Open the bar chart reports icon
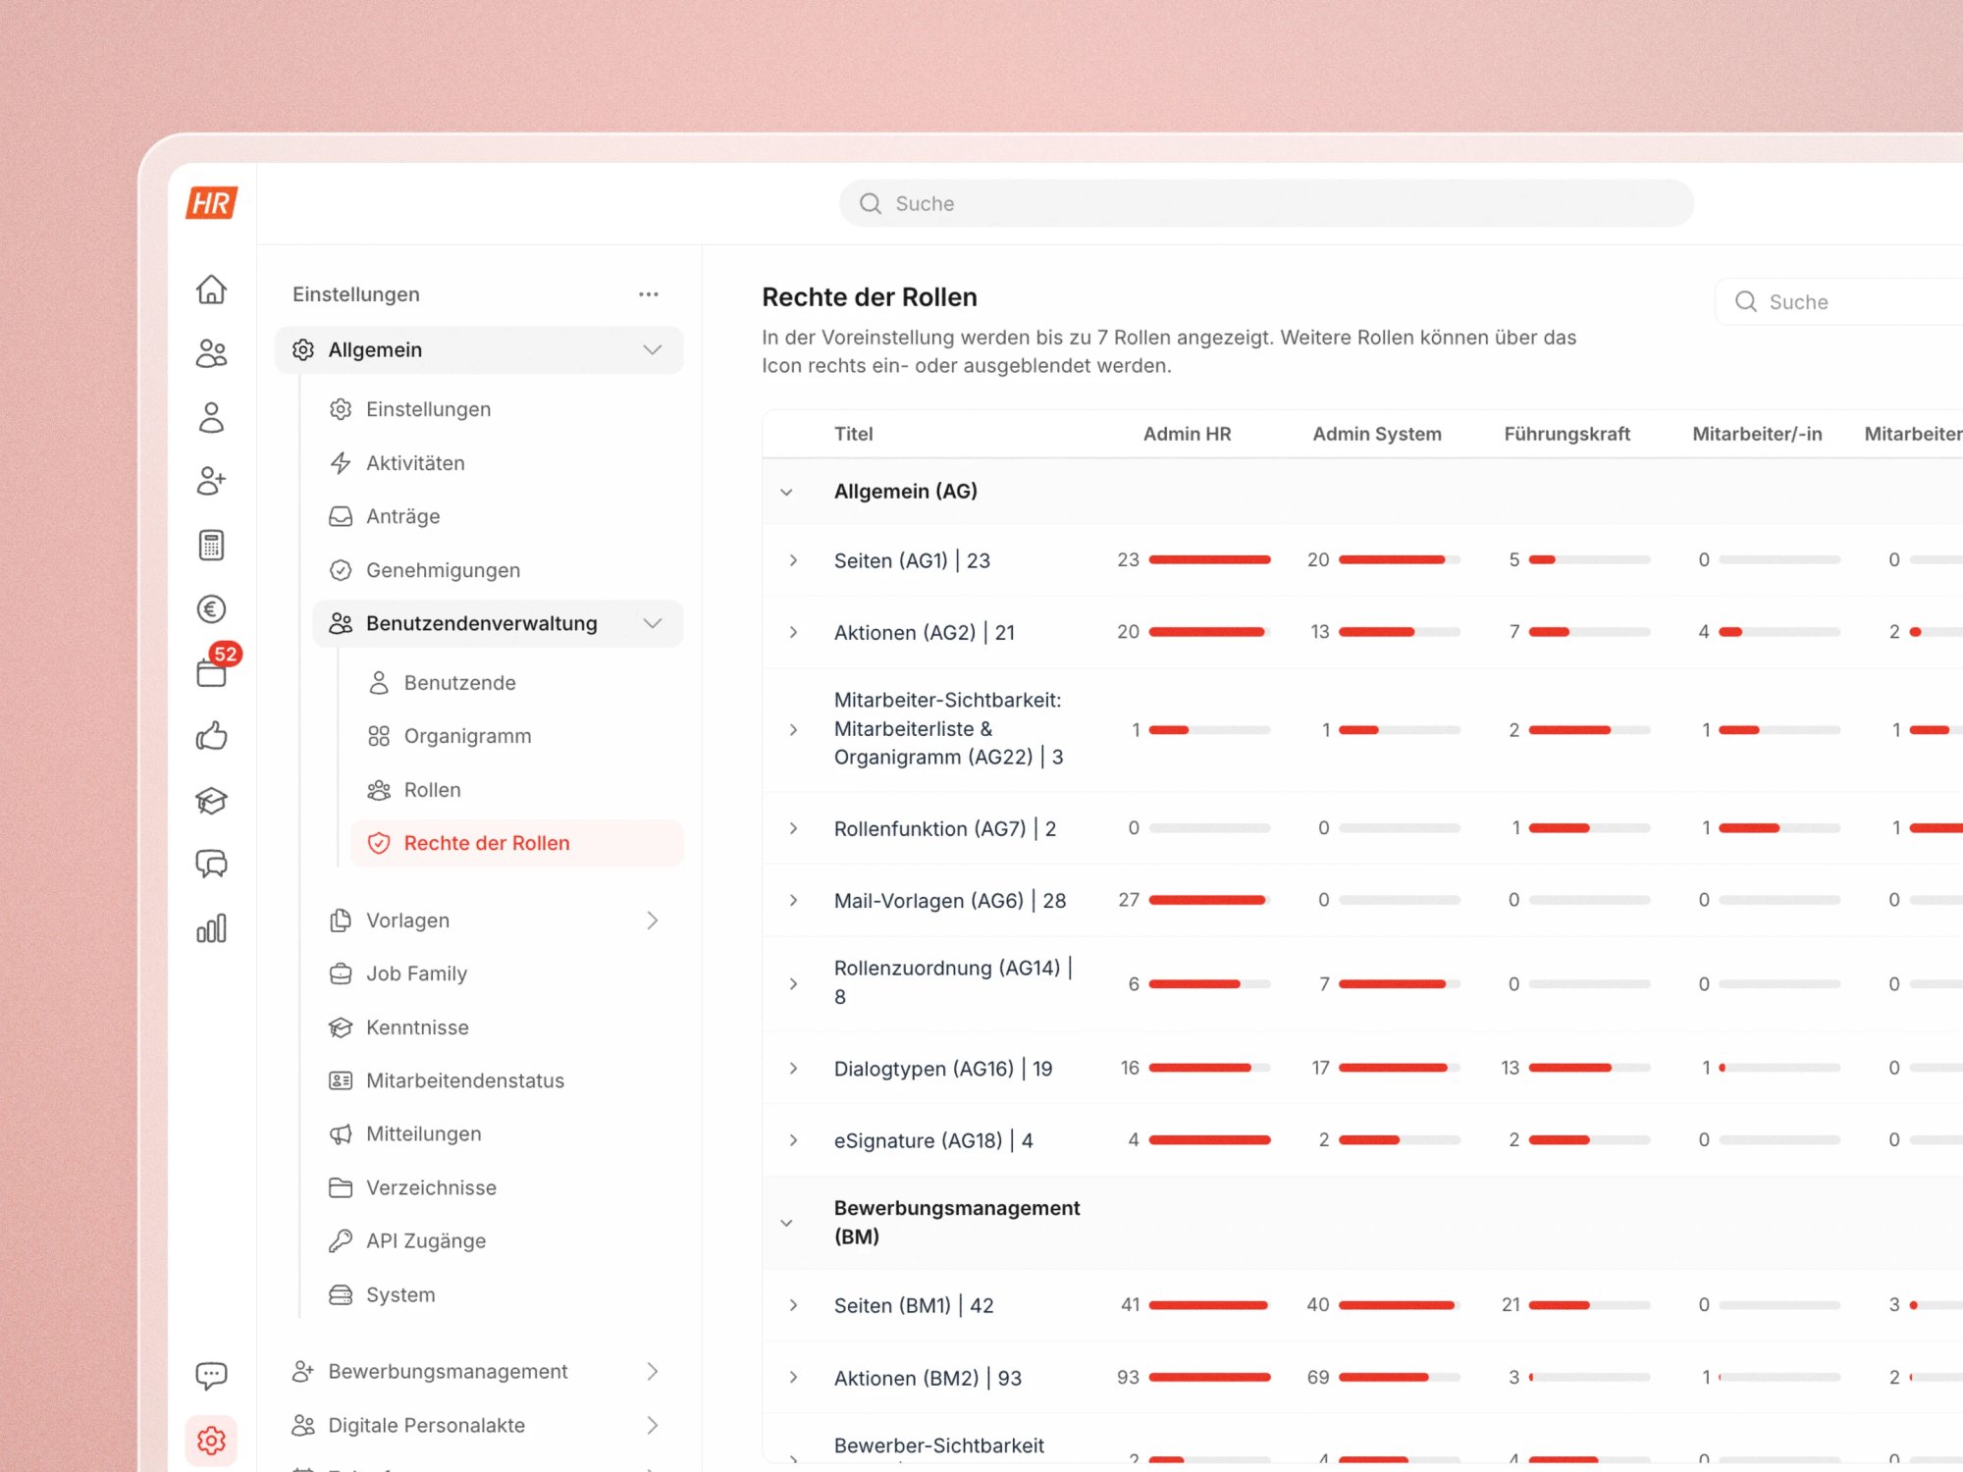 (x=211, y=928)
